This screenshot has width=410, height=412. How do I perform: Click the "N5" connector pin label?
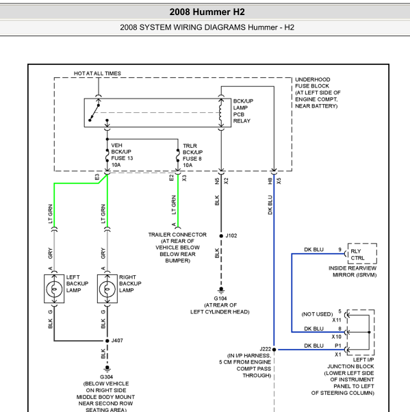[217, 181]
